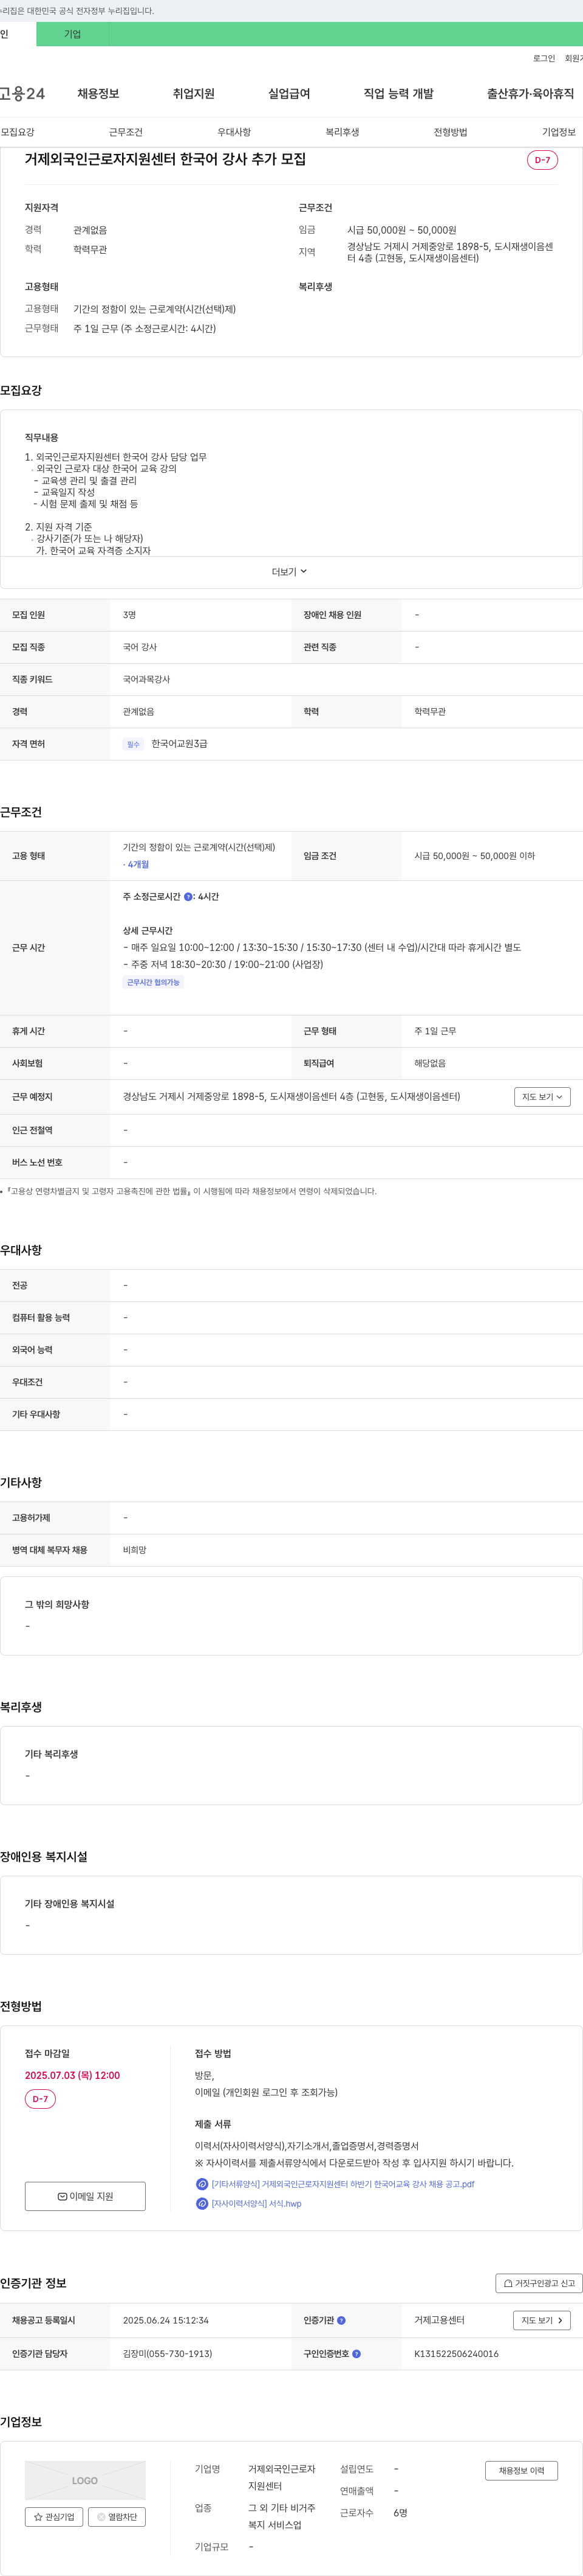Viewport: 583px width, 2576px height.
Task: Open 취업지원 menu
Action: [x=194, y=94]
